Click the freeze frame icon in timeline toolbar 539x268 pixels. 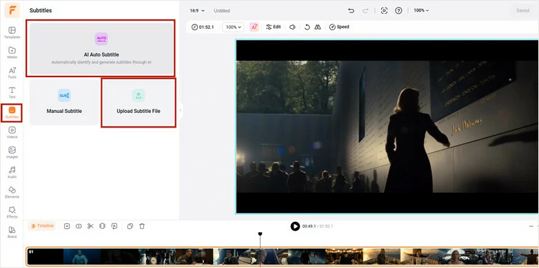(x=102, y=226)
